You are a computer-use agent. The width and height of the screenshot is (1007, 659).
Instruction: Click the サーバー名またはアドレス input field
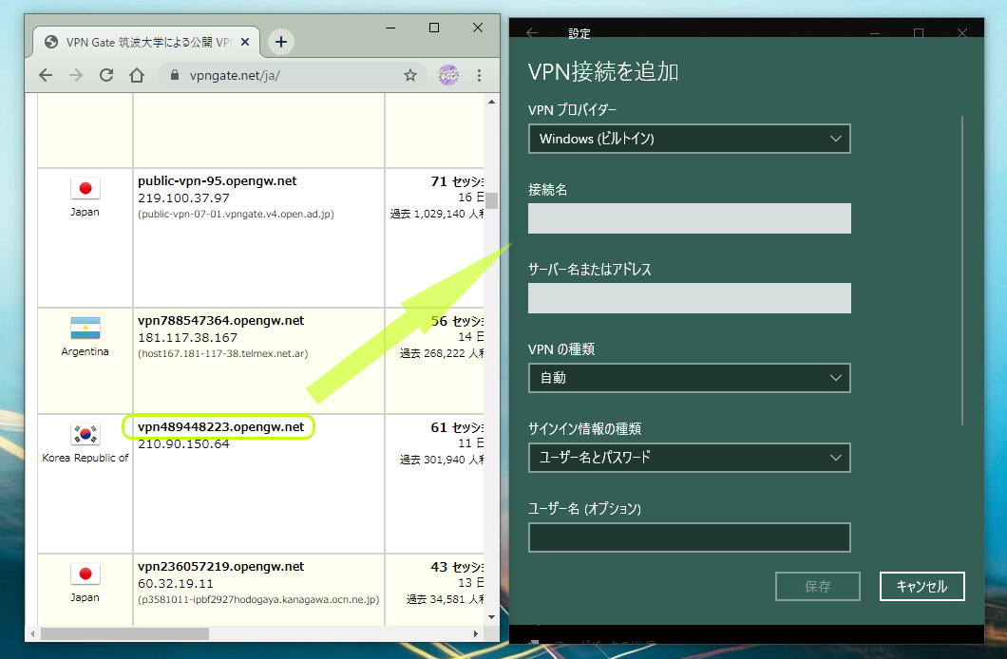[689, 298]
